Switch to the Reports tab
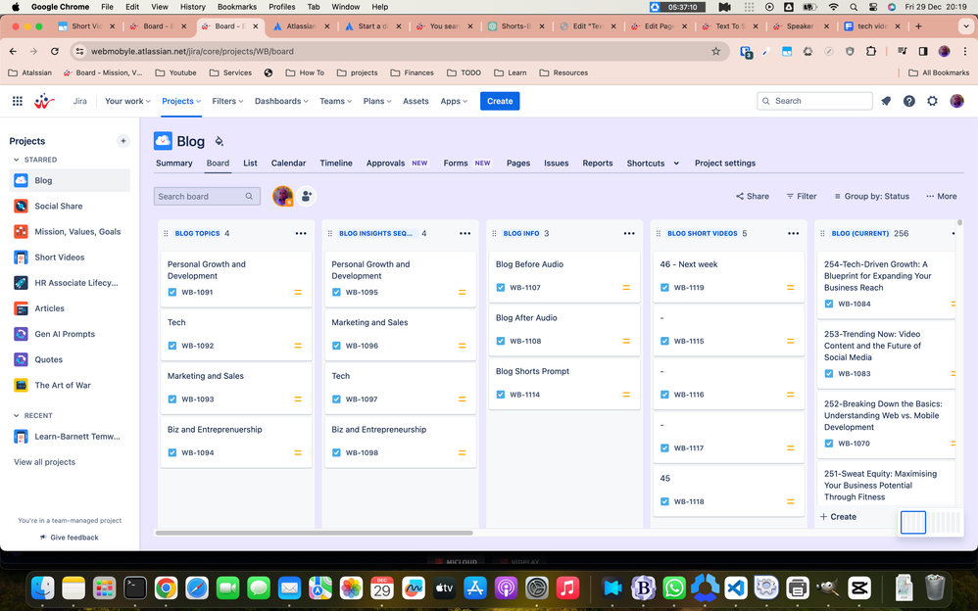978x611 pixels. 598,164
